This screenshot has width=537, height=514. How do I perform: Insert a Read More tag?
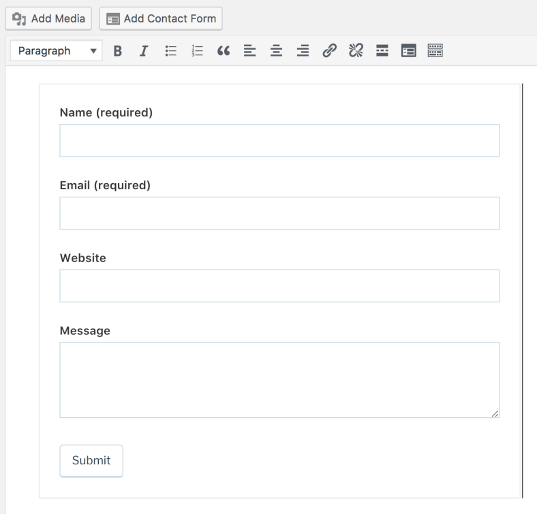tap(382, 52)
